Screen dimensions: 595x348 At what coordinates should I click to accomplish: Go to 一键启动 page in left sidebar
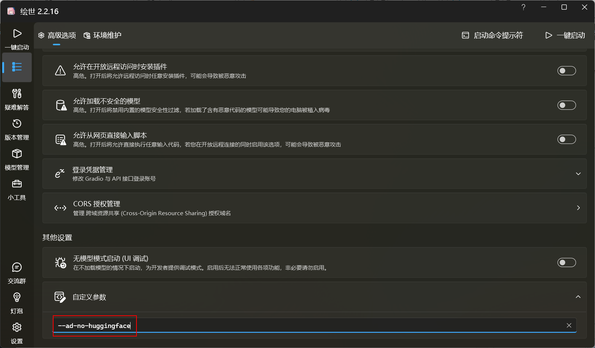tap(17, 38)
